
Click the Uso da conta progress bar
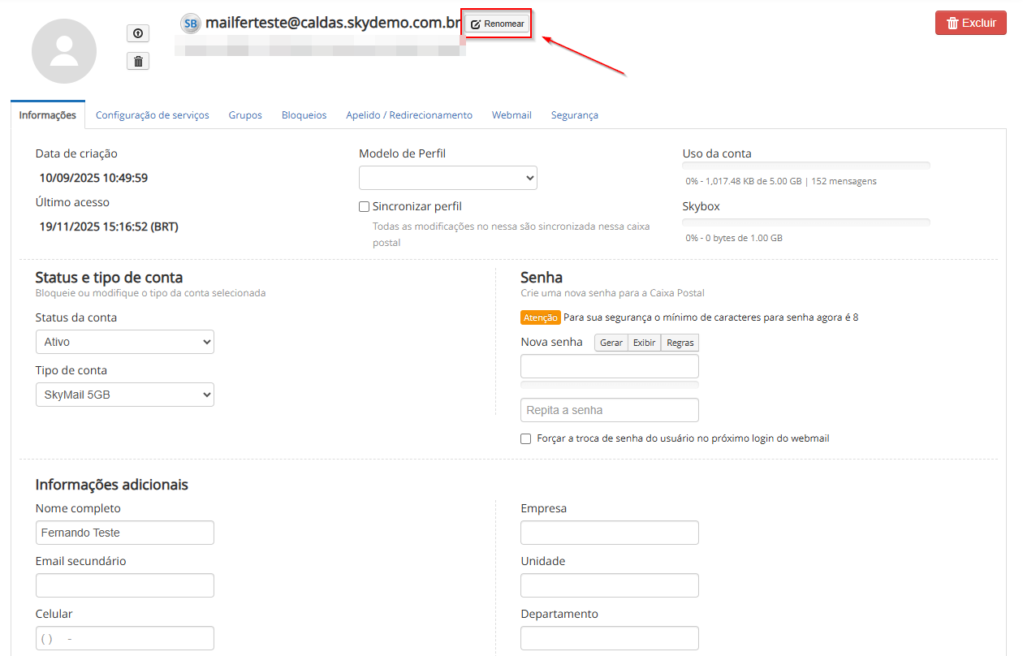pyautogui.click(x=805, y=166)
